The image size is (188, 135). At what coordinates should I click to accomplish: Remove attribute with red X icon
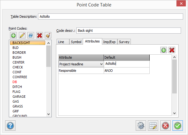point(172,50)
